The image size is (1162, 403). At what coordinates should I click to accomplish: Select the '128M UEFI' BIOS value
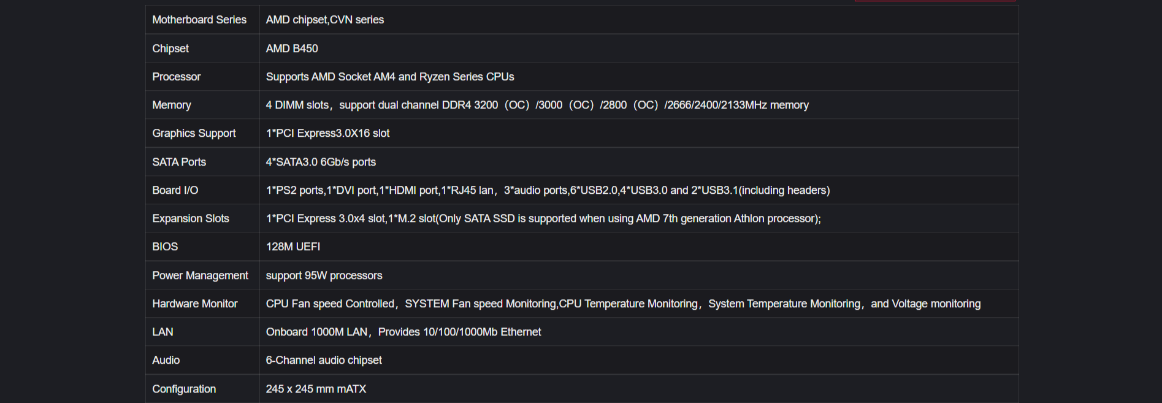(292, 247)
